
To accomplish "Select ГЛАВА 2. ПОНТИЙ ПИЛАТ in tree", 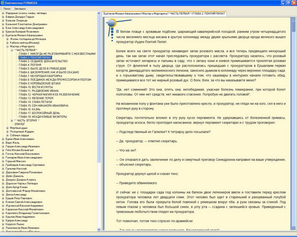I will 35,57.
